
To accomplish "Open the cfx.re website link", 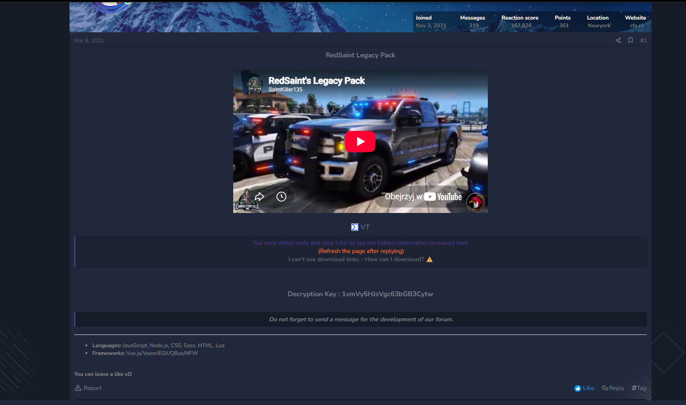I will [x=636, y=25].
